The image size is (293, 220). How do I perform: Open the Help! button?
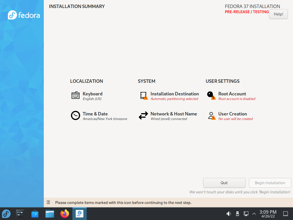pyautogui.click(x=278, y=14)
